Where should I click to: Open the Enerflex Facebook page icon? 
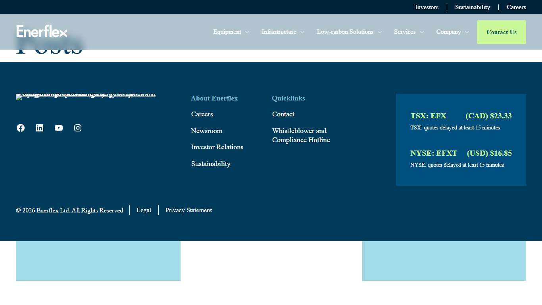pyautogui.click(x=21, y=128)
